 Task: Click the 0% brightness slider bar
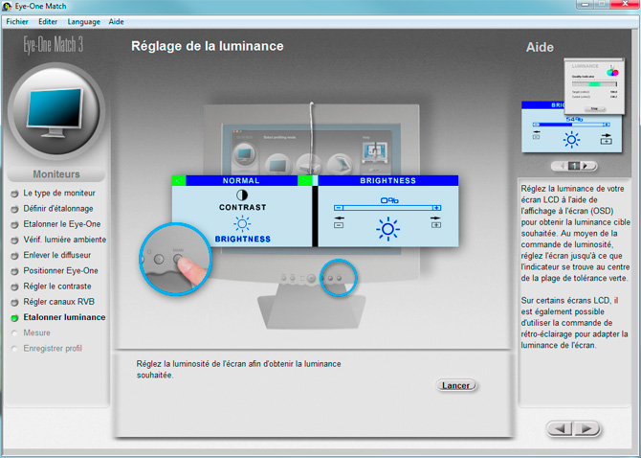pos(387,208)
